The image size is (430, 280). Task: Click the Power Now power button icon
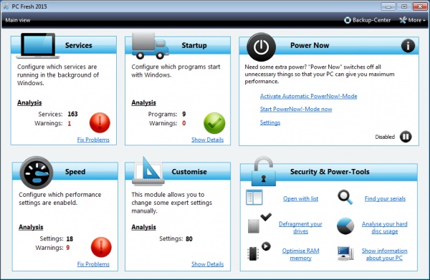261,47
